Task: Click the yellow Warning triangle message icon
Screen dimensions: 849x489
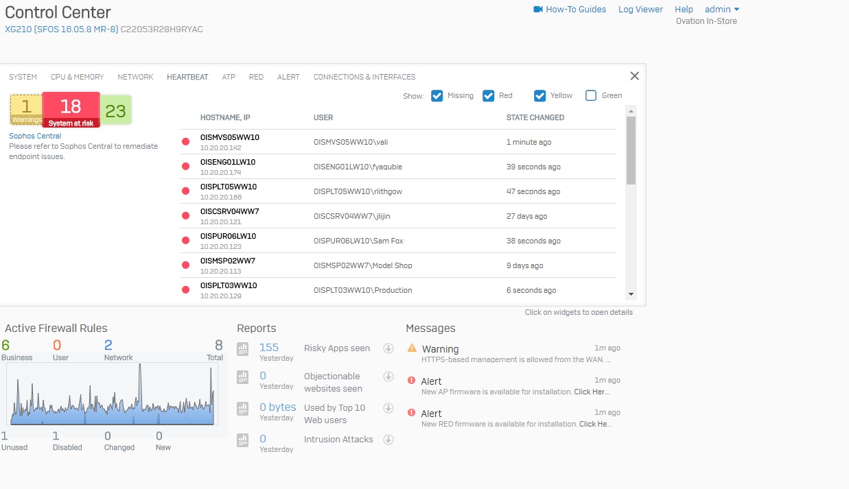Action: 412,348
